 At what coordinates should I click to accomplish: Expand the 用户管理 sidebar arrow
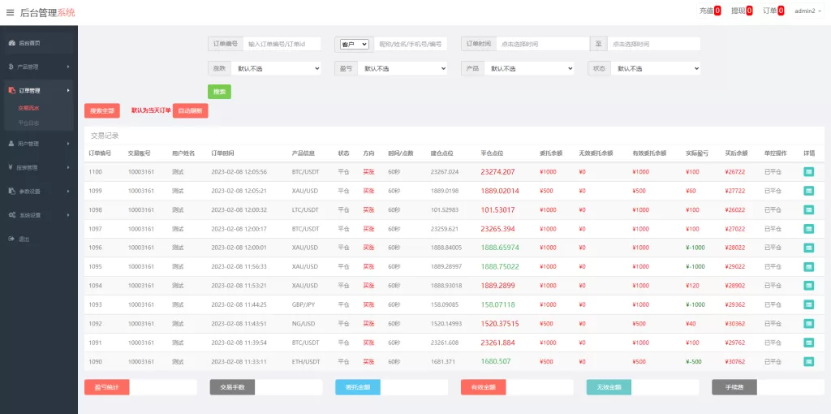(x=68, y=144)
